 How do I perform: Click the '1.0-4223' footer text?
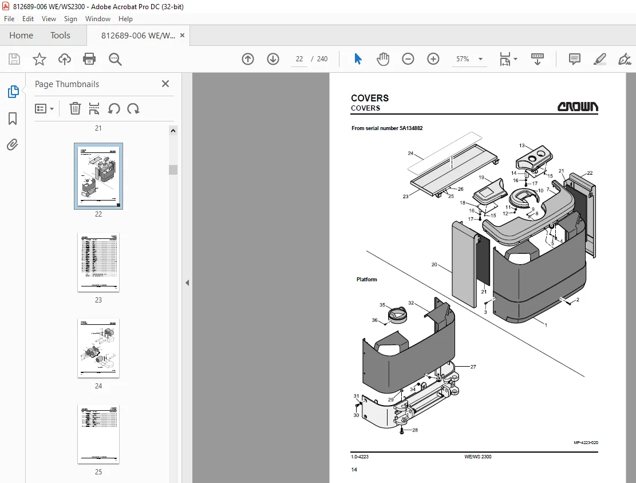coord(360,457)
